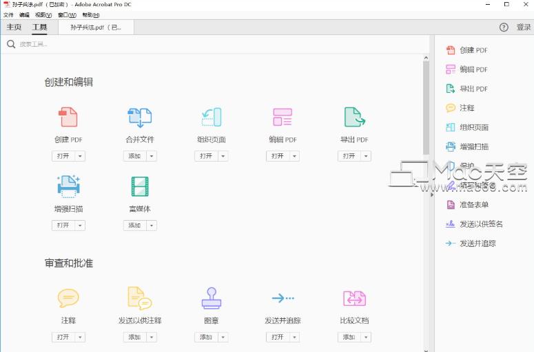Expand dropdown arrow under 创建 PDF
The width and height of the screenshot is (534, 352).
[x=80, y=156]
